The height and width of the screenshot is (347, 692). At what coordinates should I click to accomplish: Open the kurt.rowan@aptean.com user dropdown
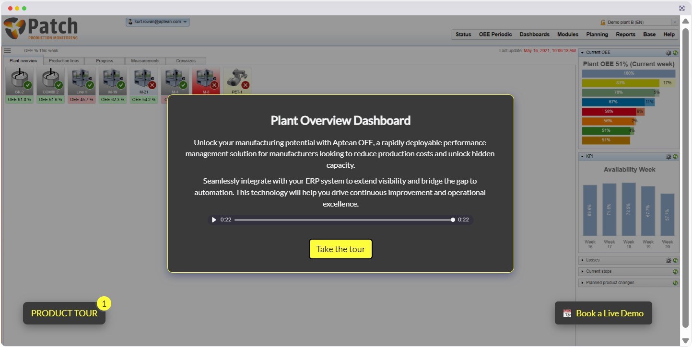[x=158, y=22]
